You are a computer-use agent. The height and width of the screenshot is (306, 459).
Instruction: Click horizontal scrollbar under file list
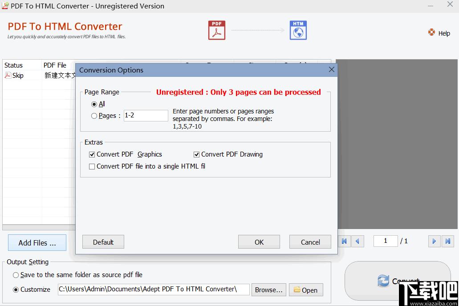pos(39,227)
